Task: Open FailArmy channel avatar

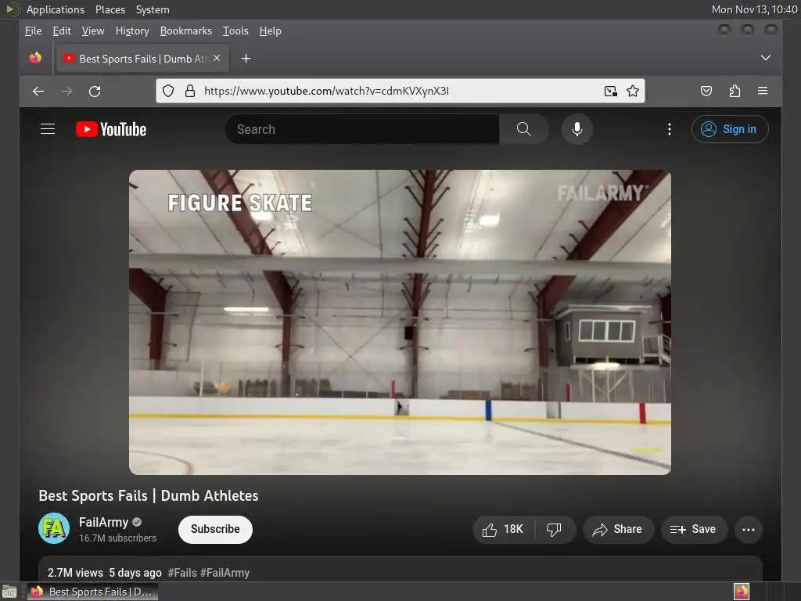Action: pos(54,528)
